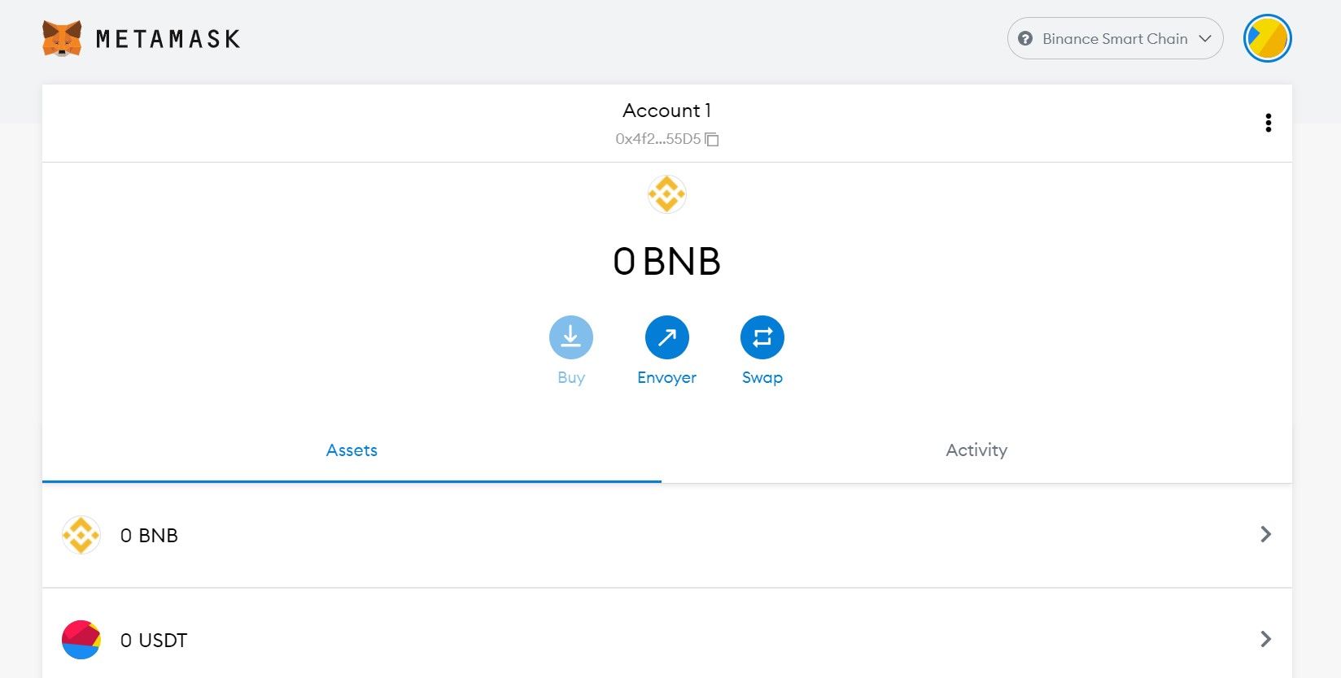1341x678 pixels.
Task: Click the Account 1 name
Action: [x=666, y=111]
